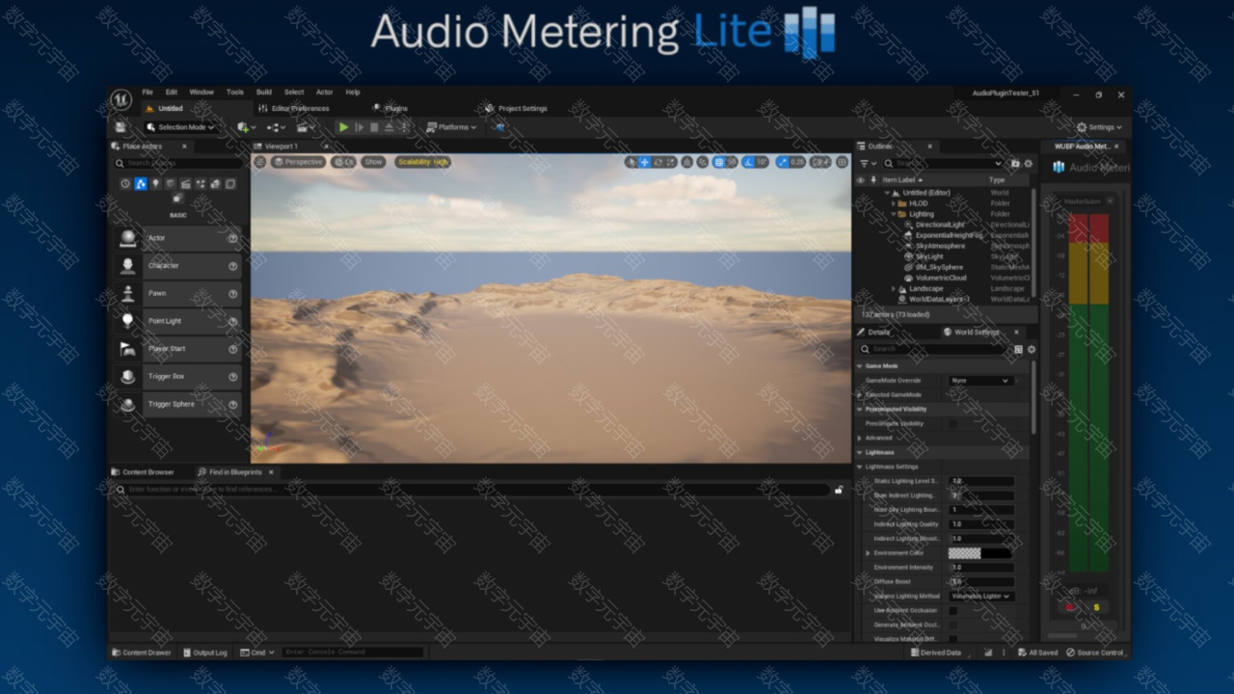
Task: Open viewport layout grid icon
Action: [843, 162]
